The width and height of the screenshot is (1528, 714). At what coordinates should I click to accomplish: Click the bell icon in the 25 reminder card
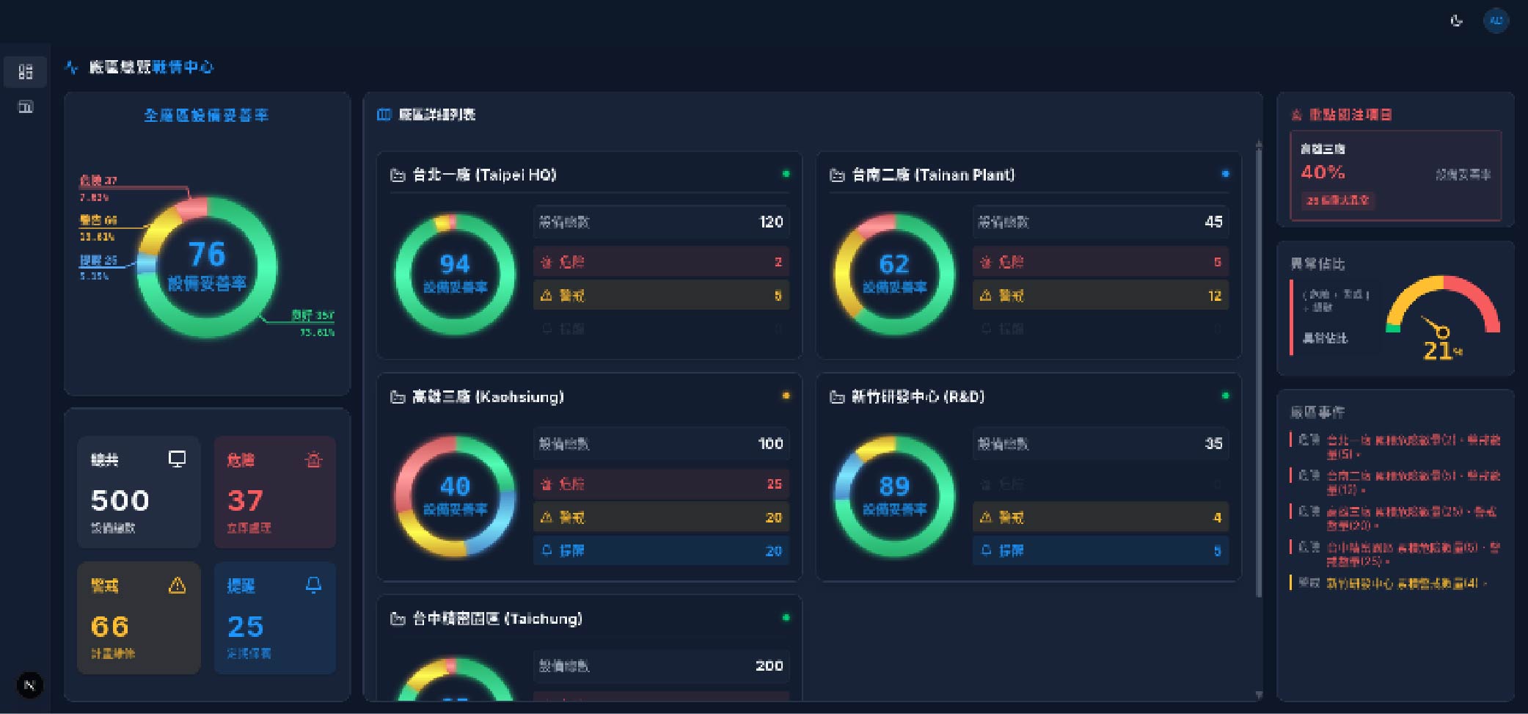(314, 585)
